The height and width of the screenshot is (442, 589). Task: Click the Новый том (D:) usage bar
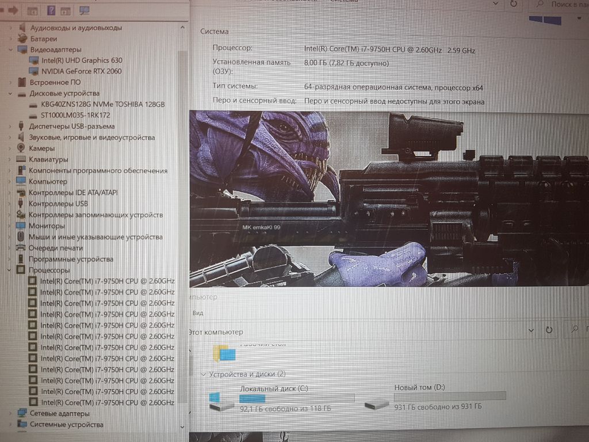click(450, 396)
